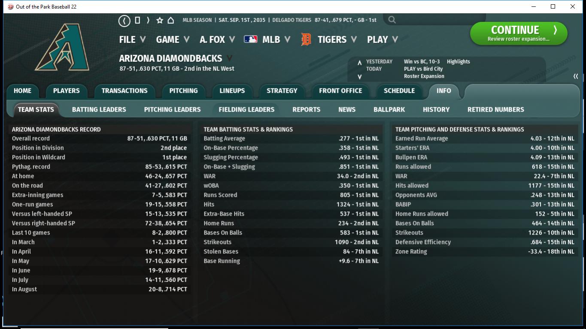Click the 'Home Runs allowed' row label

[422, 214]
